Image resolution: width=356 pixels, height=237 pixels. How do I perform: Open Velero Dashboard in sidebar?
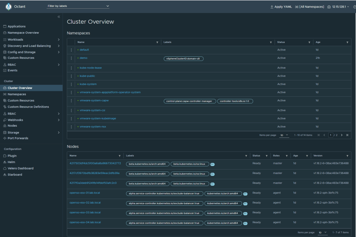click(x=21, y=168)
